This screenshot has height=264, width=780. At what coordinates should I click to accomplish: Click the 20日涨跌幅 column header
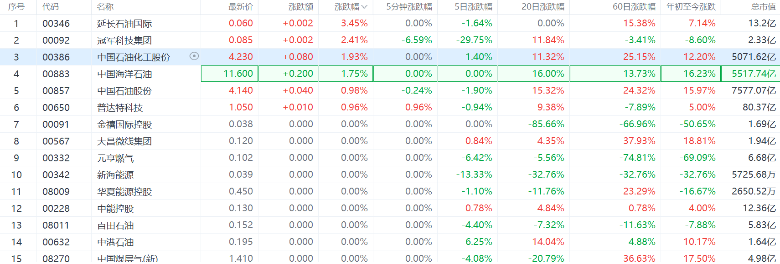pos(542,7)
